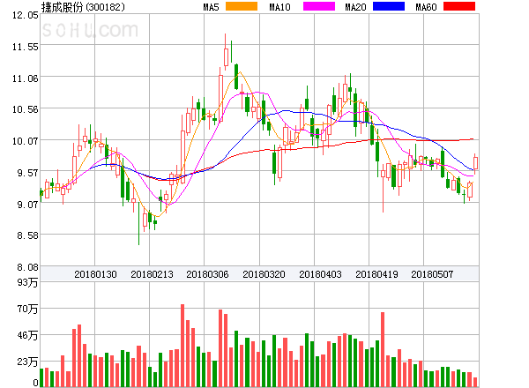Click the 93万 volume axis label
The height and width of the screenshot is (388, 529).
[27, 282]
